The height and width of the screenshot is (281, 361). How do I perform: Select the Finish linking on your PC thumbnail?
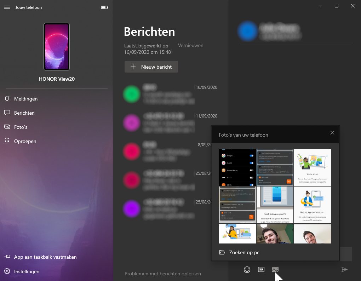275,205
